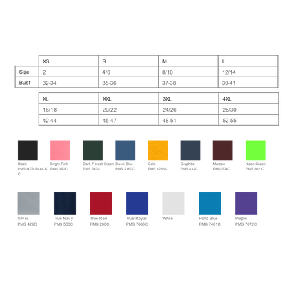Choose the Pond Blue swatch

[210, 204]
